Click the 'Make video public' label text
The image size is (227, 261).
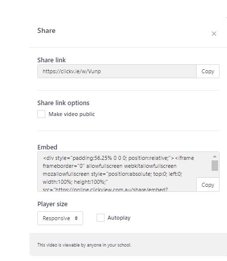[72, 114]
